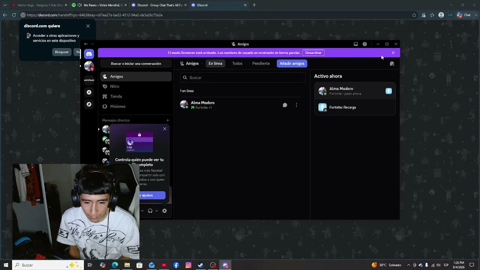The height and width of the screenshot is (270, 480).
Task: Click the Añadir amigos button
Action: [292, 63]
